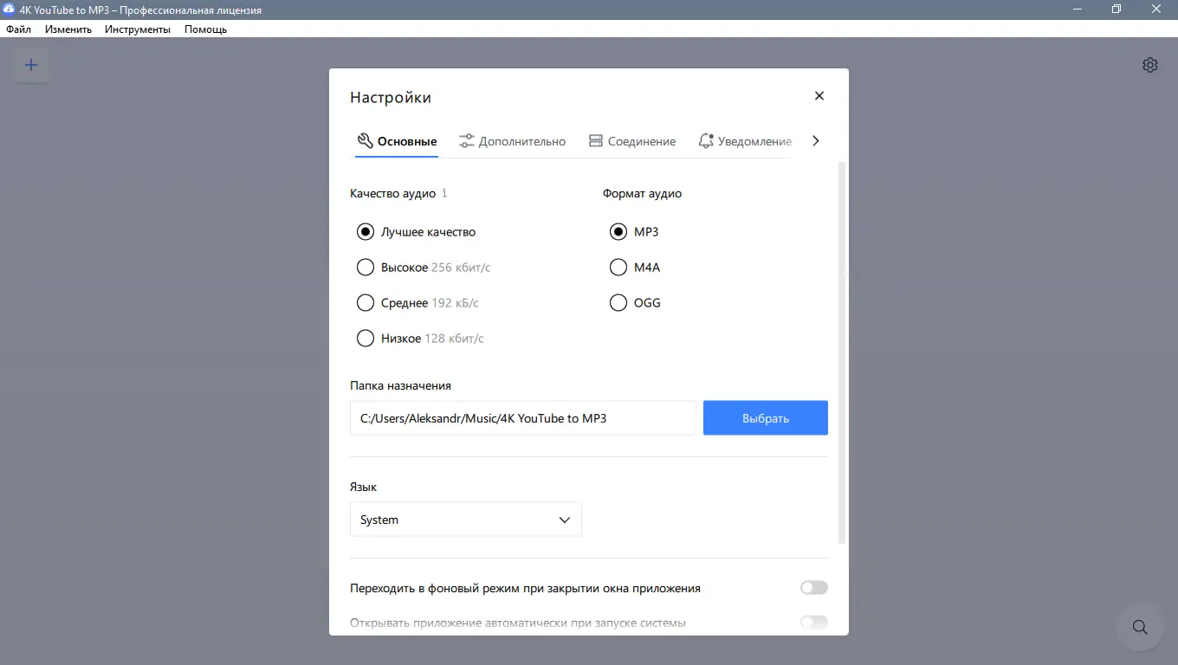Select Лучшее качество audio quality
The width and height of the screenshot is (1178, 665).
click(x=417, y=232)
